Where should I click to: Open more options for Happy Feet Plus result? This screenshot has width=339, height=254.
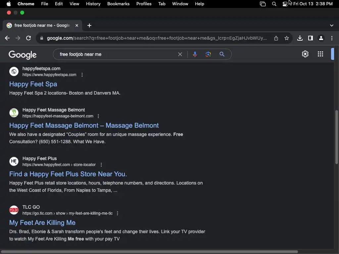(x=101, y=165)
